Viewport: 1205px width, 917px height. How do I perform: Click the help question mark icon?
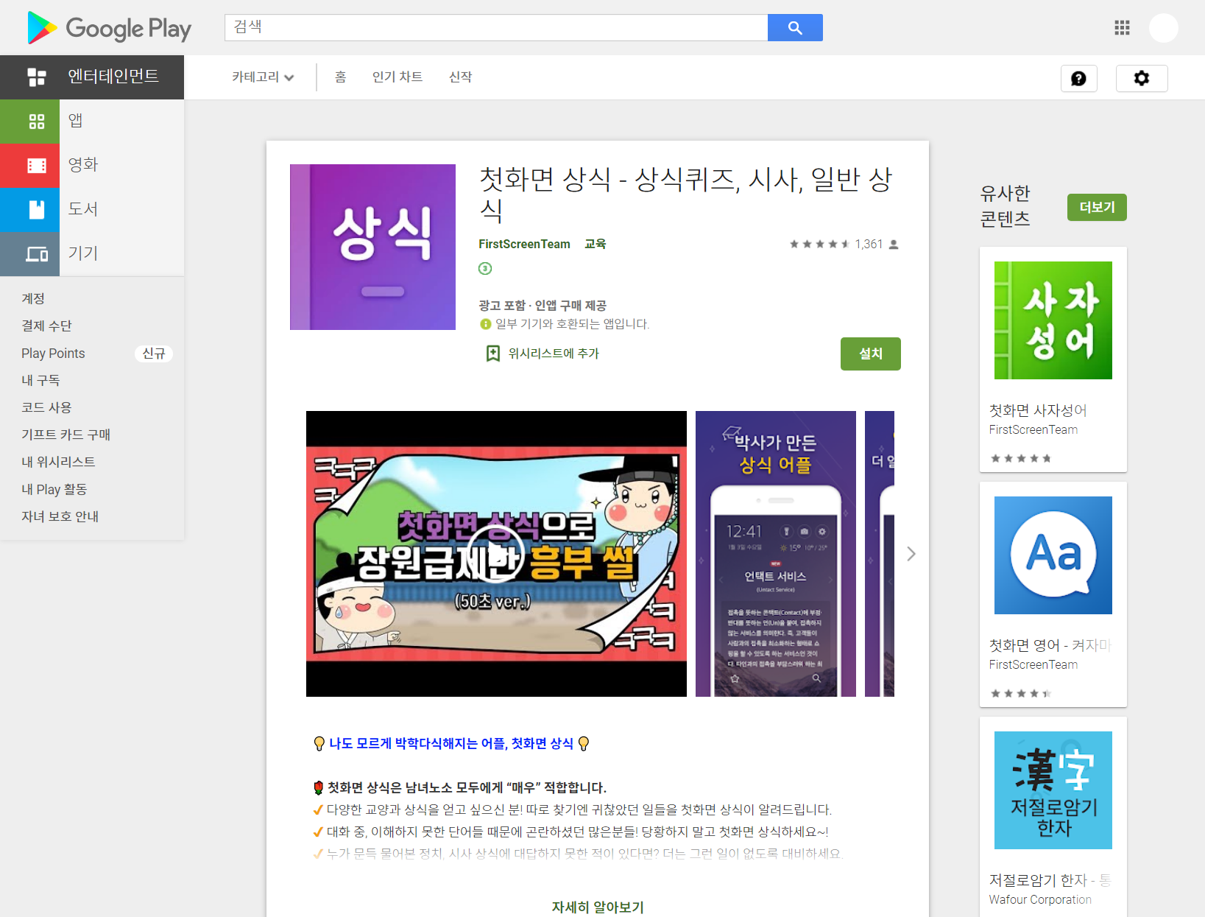(x=1078, y=78)
